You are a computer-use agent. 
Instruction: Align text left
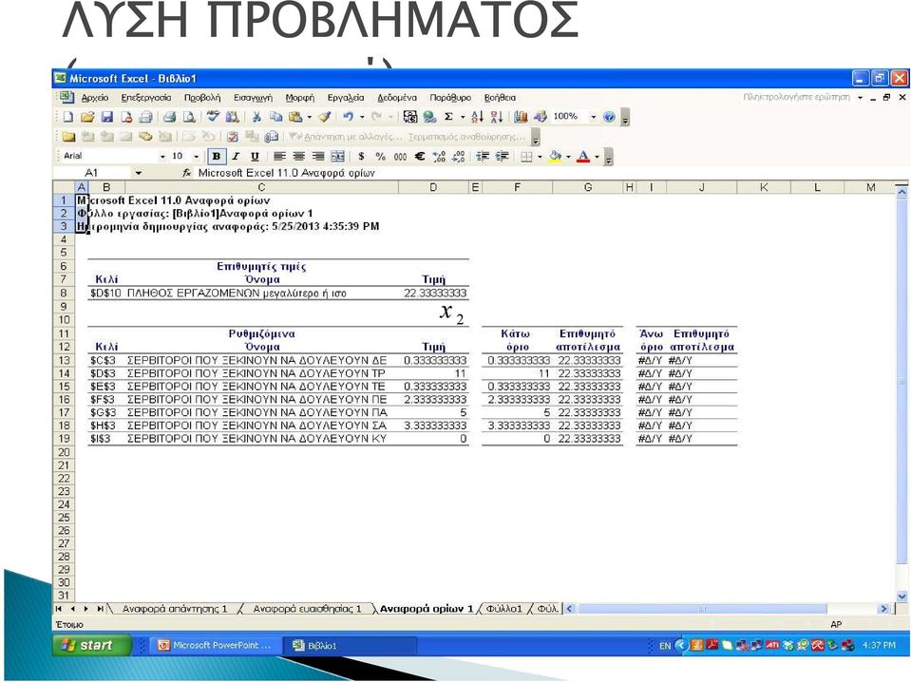point(279,157)
